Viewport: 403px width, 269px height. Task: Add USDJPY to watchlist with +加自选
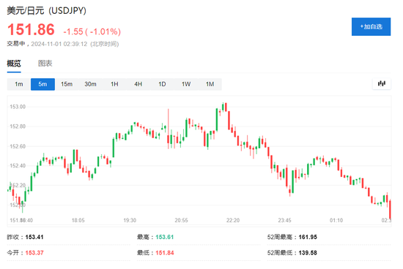371,26
